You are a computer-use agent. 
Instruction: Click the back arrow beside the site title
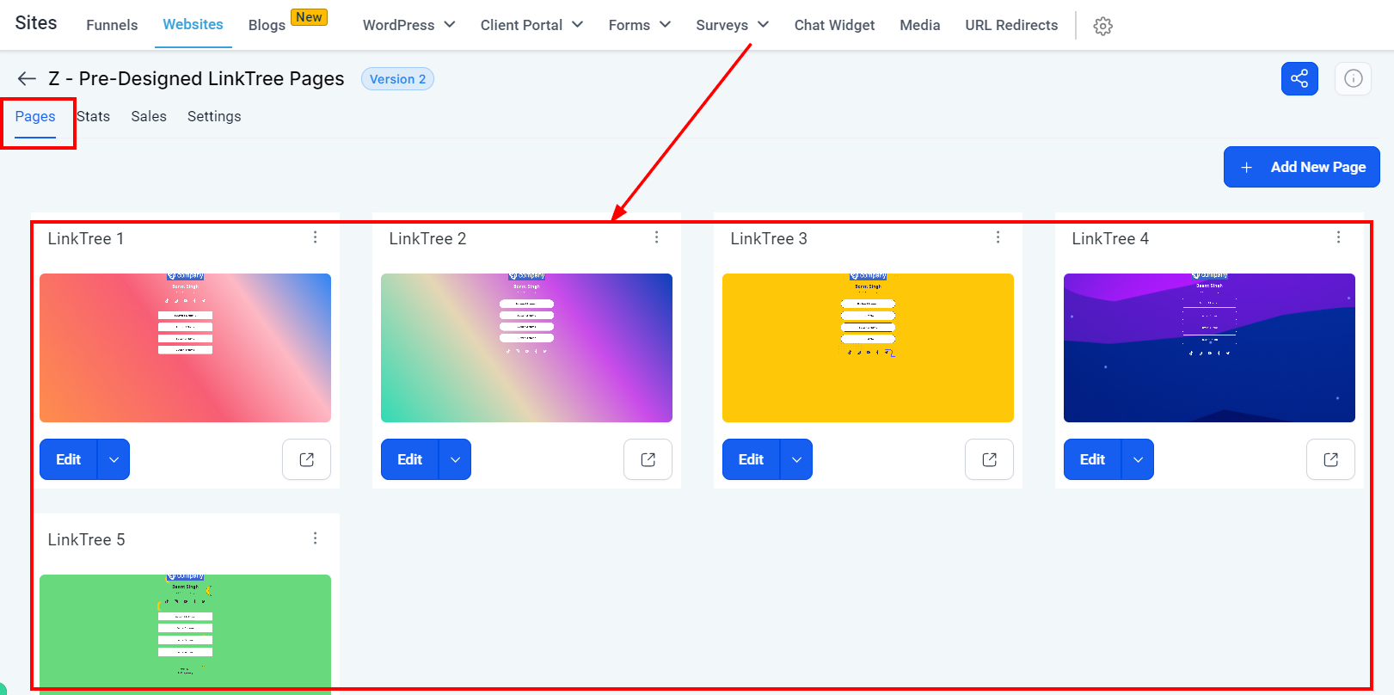click(x=27, y=79)
